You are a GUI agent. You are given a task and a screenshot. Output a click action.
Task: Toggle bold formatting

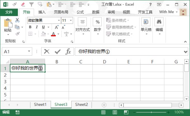[x=30, y=27]
